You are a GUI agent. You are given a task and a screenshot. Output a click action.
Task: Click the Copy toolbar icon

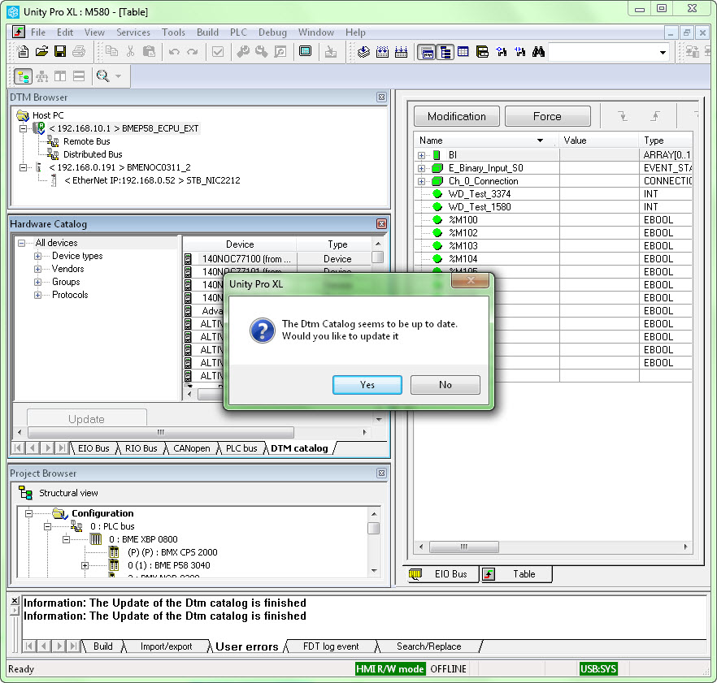[x=111, y=52]
